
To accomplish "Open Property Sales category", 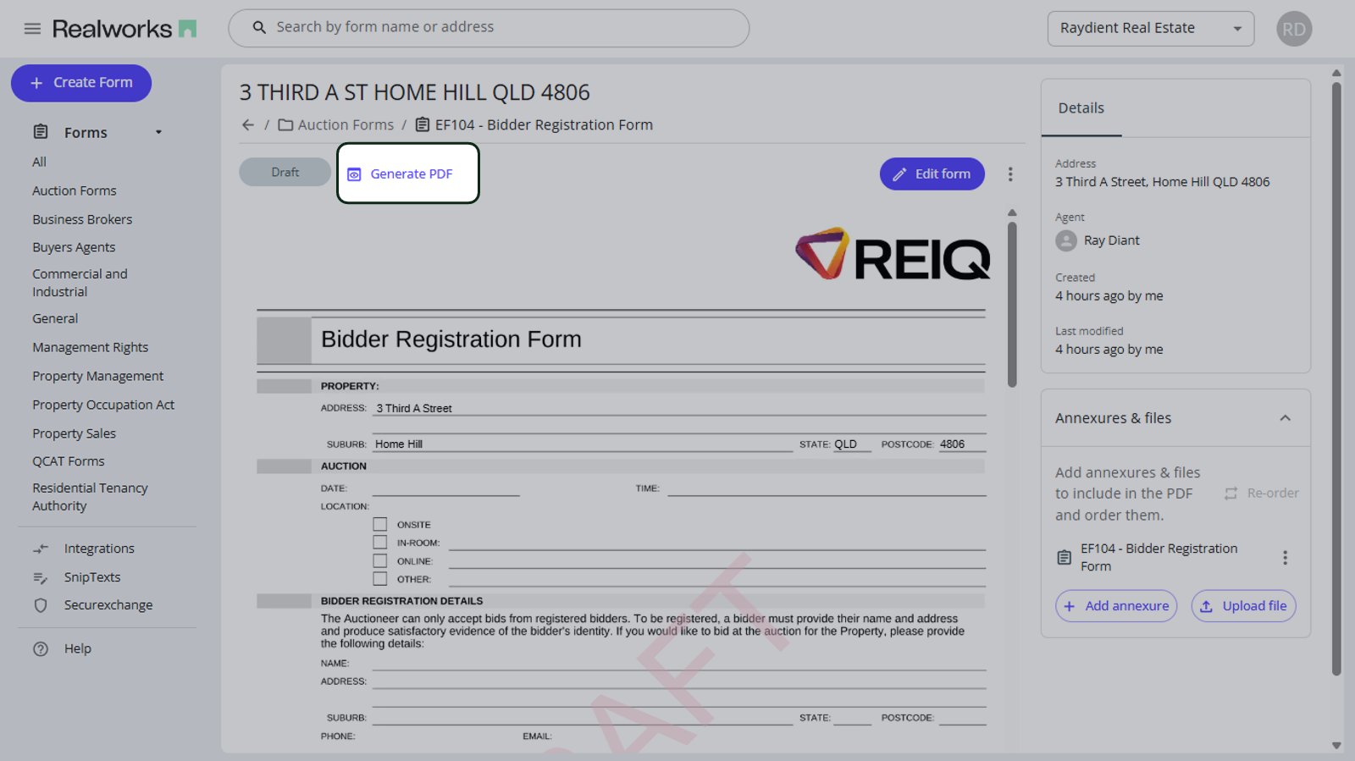I will [x=75, y=434].
